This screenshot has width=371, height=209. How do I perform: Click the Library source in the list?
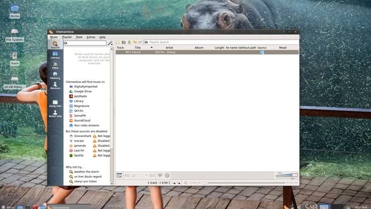(77, 101)
